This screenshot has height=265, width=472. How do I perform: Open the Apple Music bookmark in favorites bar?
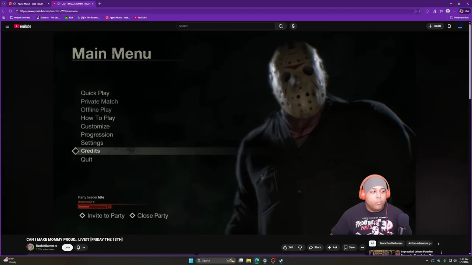pos(118,18)
